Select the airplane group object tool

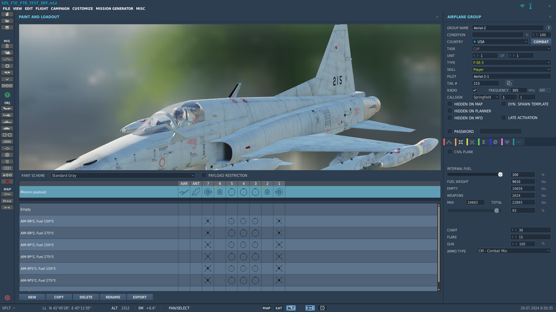pos(7,108)
